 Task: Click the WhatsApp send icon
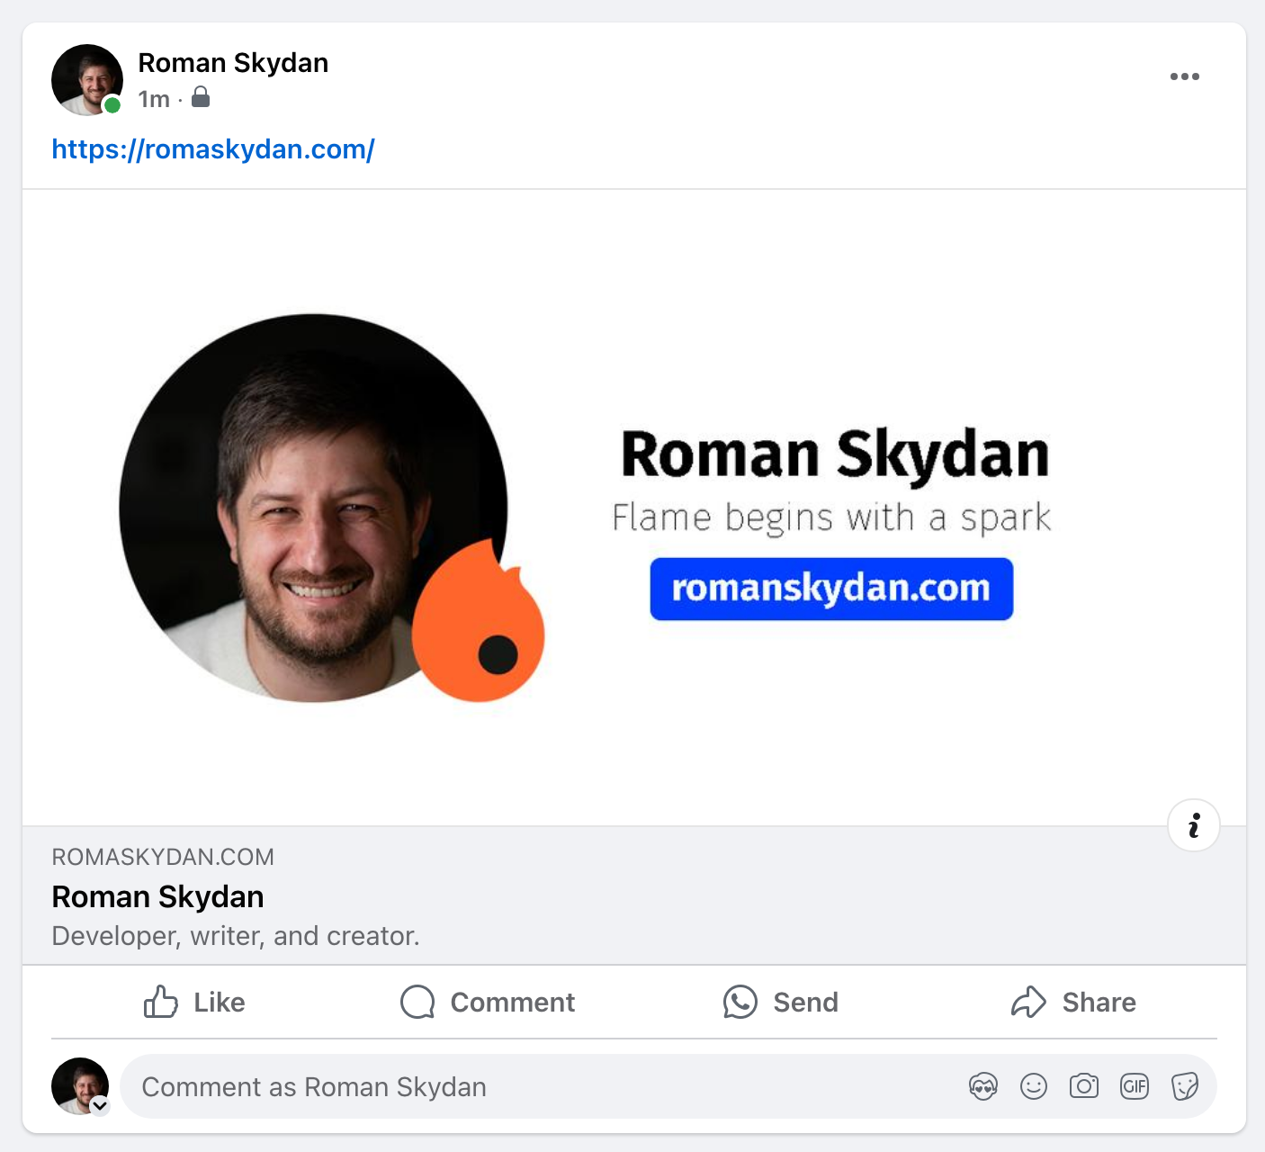[740, 1002]
